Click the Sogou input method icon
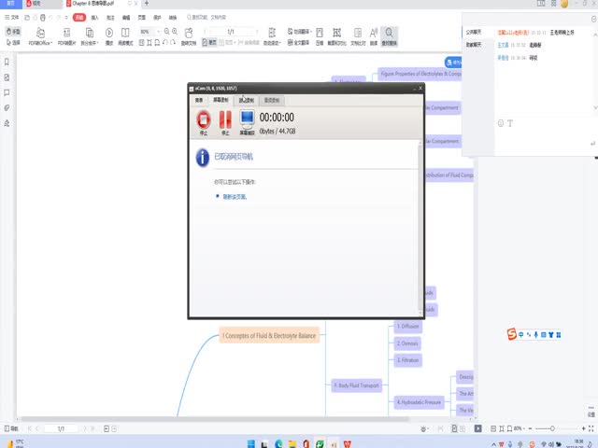This screenshot has width=598, height=448. click(x=511, y=334)
